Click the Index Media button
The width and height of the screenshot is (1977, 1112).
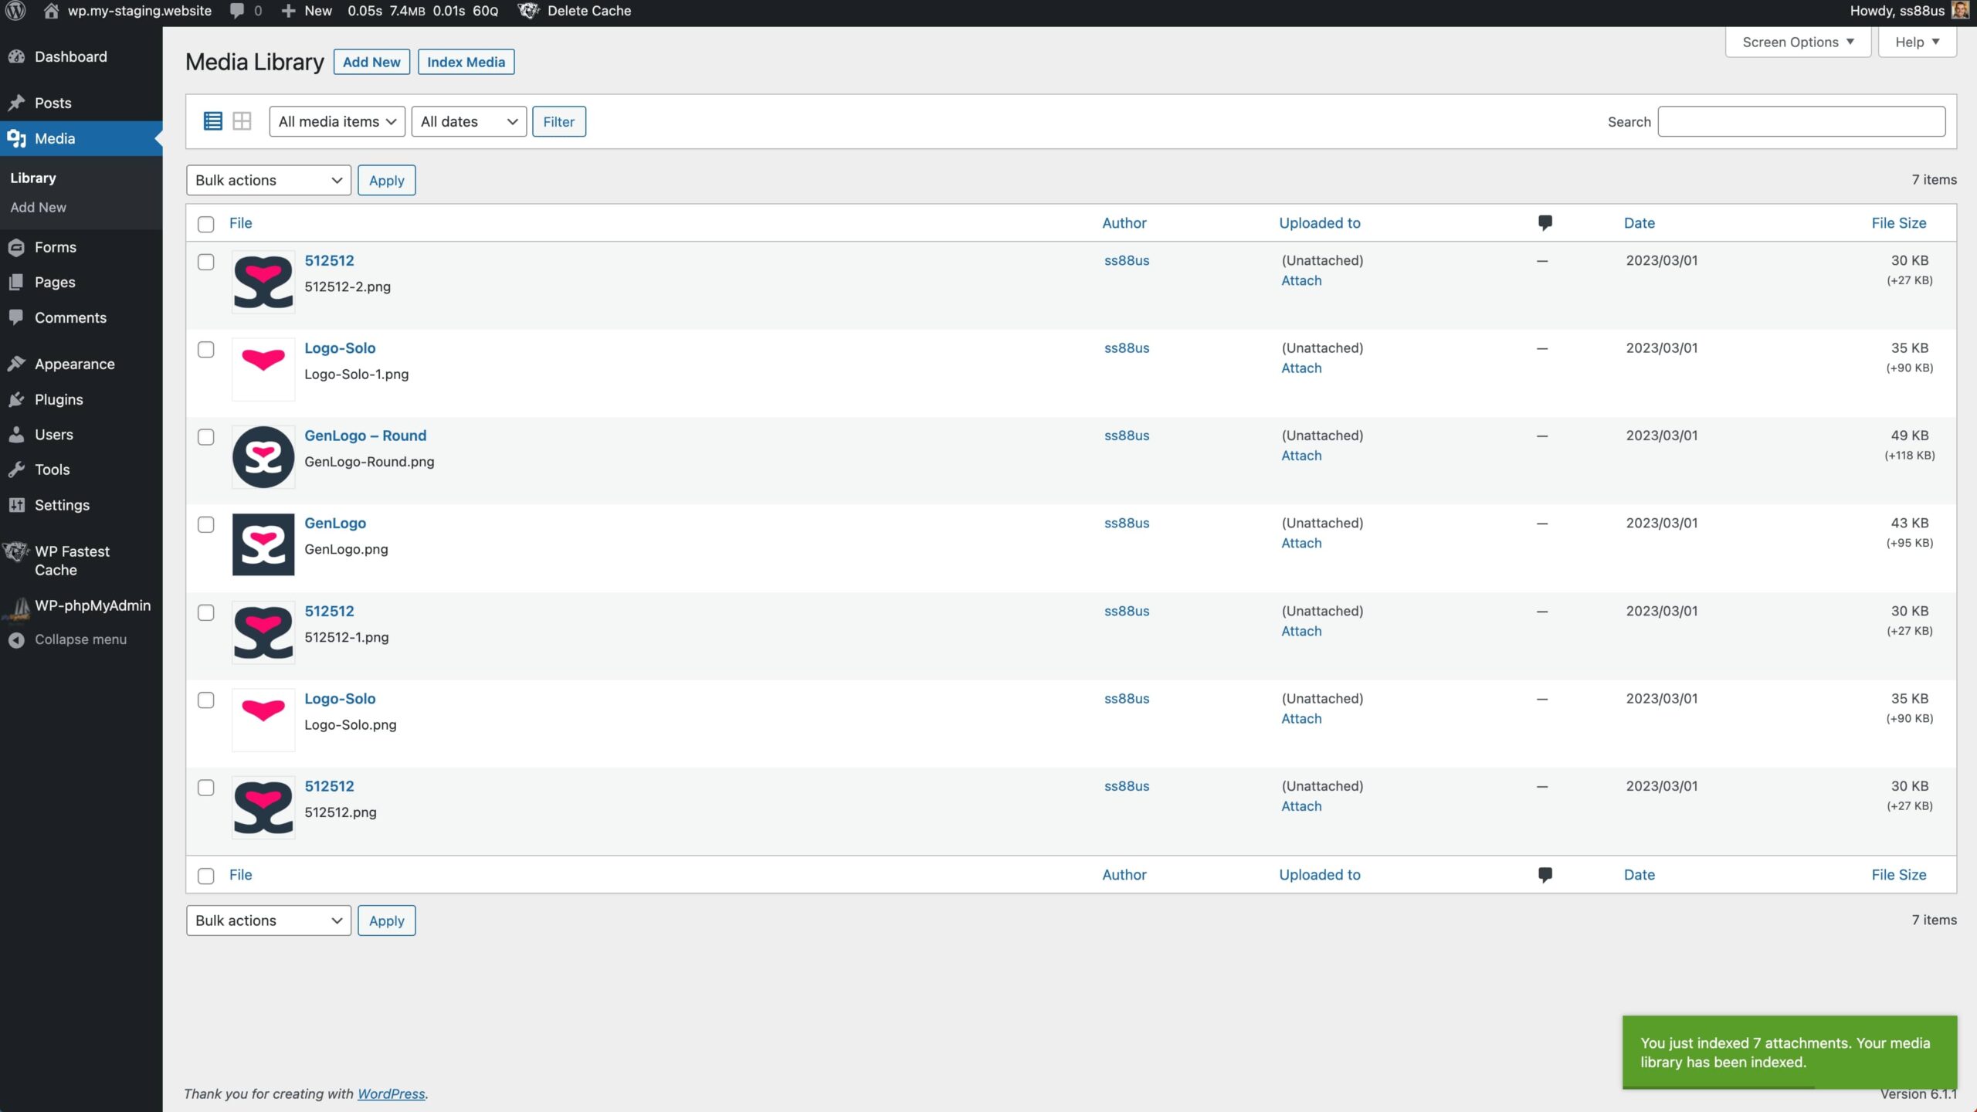point(466,62)
